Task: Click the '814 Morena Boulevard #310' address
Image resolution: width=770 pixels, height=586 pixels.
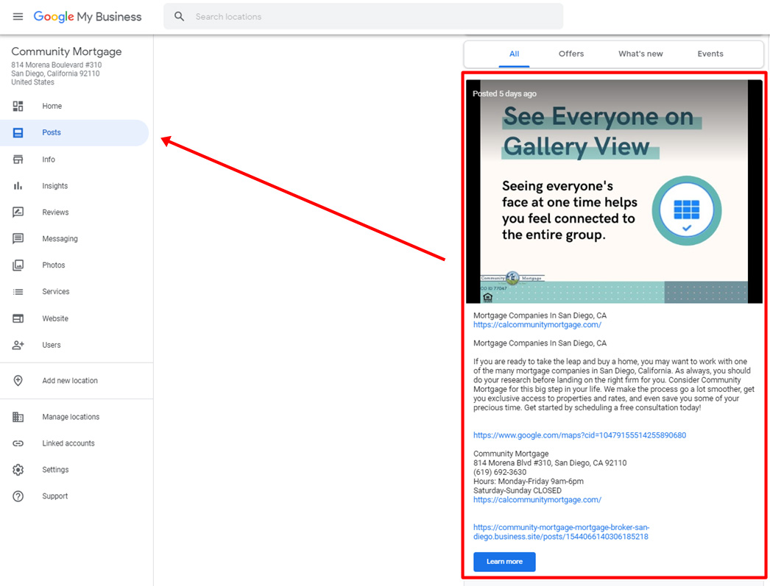Action: pyautogui.click(x=57, y=65)
